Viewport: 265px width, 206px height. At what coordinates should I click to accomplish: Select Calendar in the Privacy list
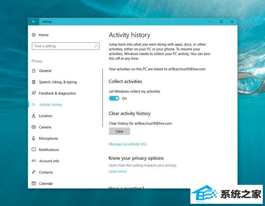(46, 184)
